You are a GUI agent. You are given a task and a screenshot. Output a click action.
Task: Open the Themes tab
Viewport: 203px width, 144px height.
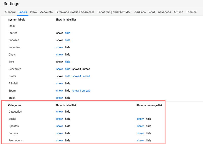pyautogui.click(x=191, y=12)
